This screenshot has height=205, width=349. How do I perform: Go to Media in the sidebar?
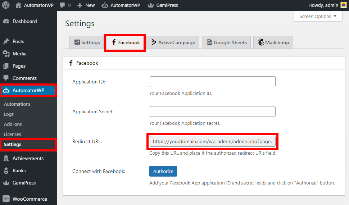(19, 54)
